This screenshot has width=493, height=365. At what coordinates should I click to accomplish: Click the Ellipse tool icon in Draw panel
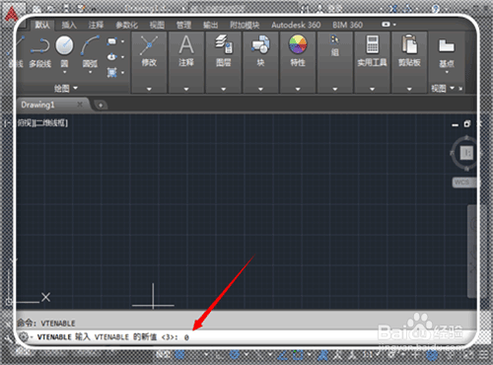(x=111, y=57)
